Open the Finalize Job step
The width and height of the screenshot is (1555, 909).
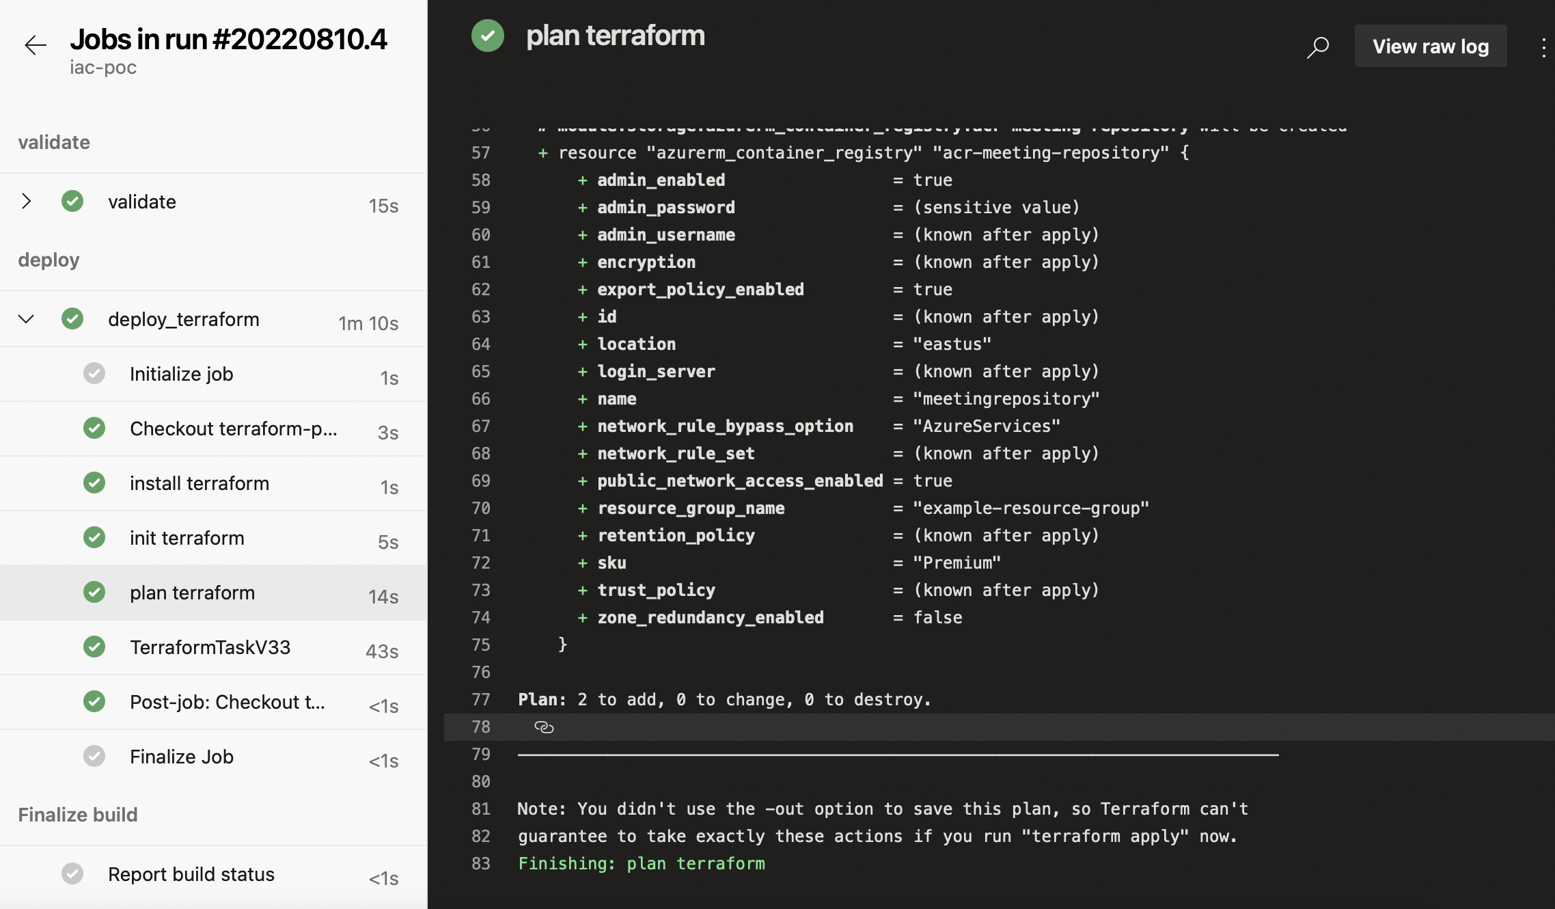pos(181,757)
